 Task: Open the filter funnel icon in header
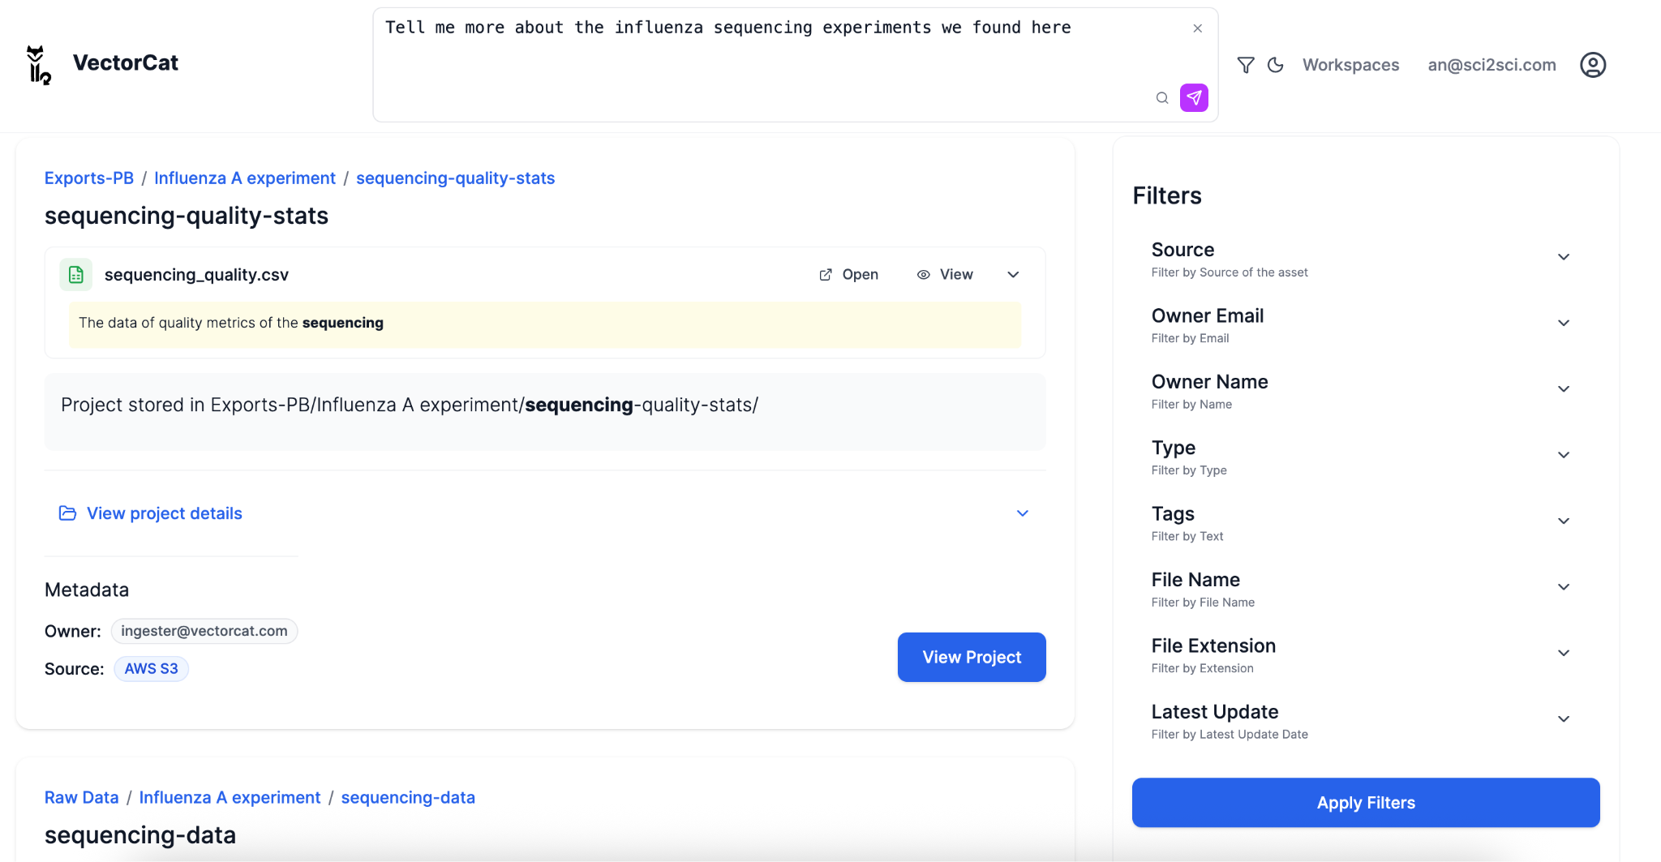pyautogui.click(x=1246, y=65)
